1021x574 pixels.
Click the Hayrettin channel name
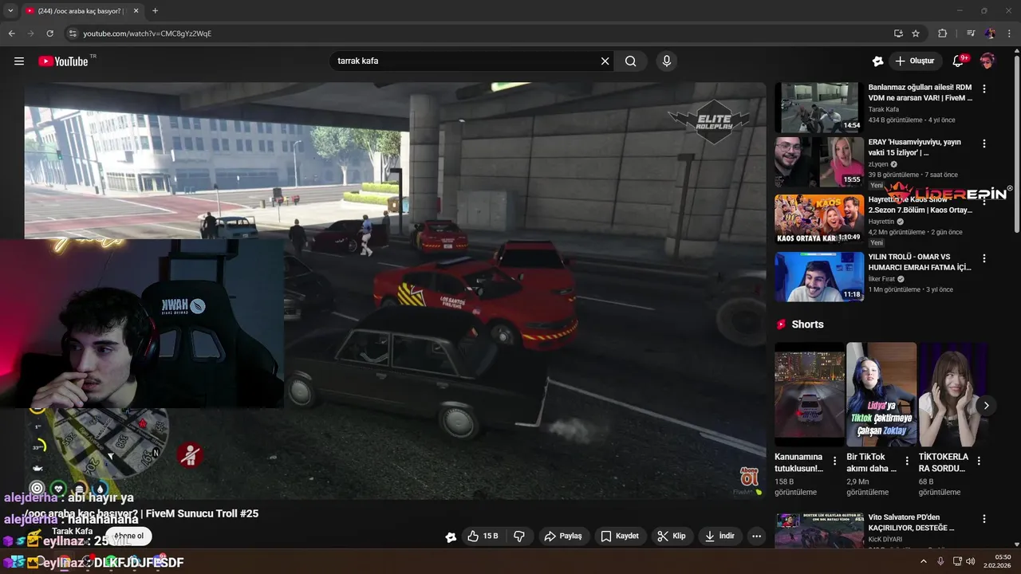pyautogui.click(x=881, y=222)
